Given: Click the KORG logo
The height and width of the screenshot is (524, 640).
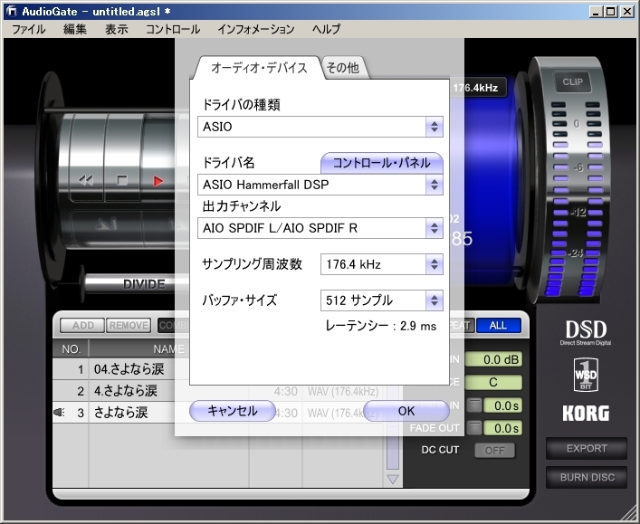Looking at the screenshot, I should 586,414.
